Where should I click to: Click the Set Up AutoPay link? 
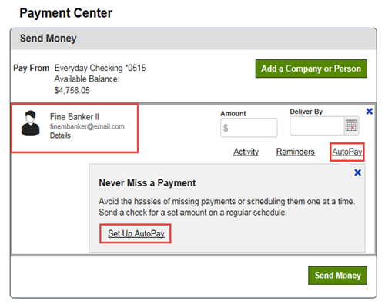click(136, 233)
